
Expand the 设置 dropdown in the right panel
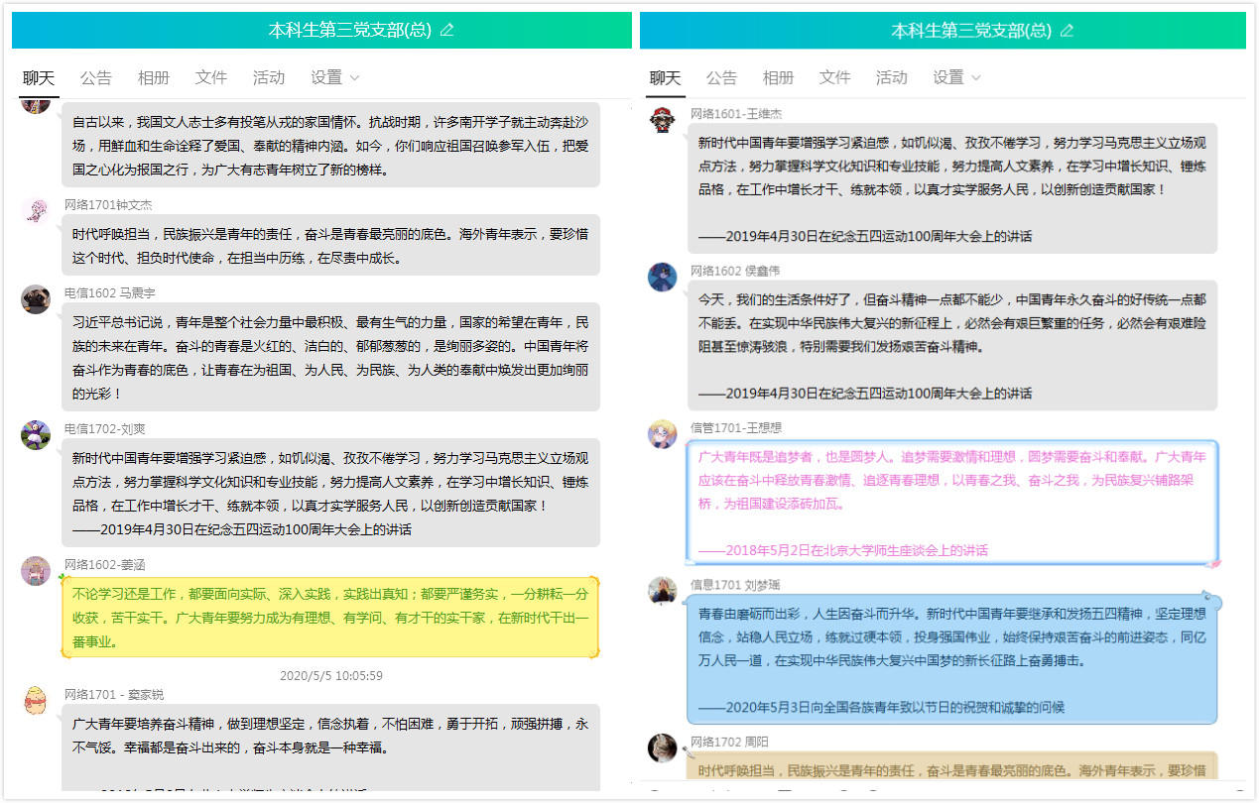(x=957, y=77)
